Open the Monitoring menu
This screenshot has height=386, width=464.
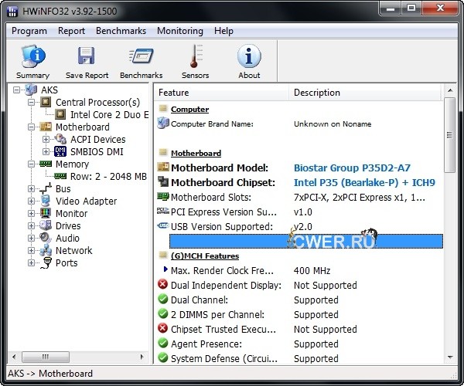coord(179,31)
